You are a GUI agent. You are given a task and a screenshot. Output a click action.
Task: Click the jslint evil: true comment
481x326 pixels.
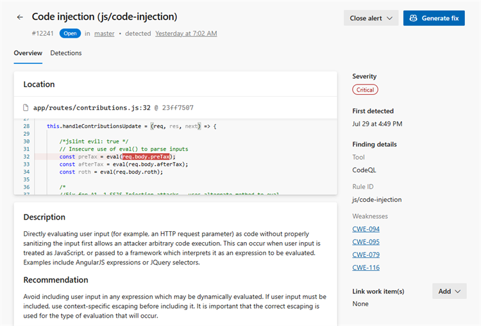click(94, 142)
